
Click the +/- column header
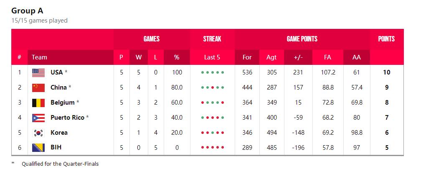tap(298, 57)
